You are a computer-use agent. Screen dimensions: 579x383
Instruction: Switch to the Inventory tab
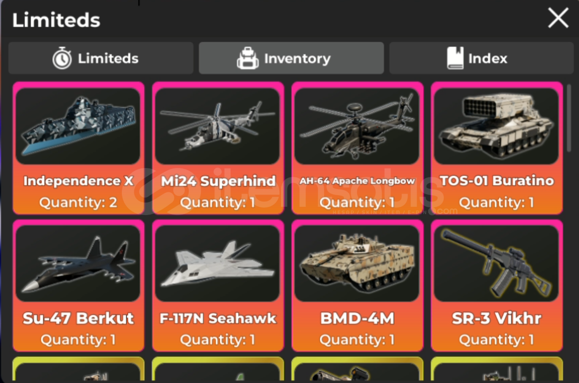(x=291, y=58)
